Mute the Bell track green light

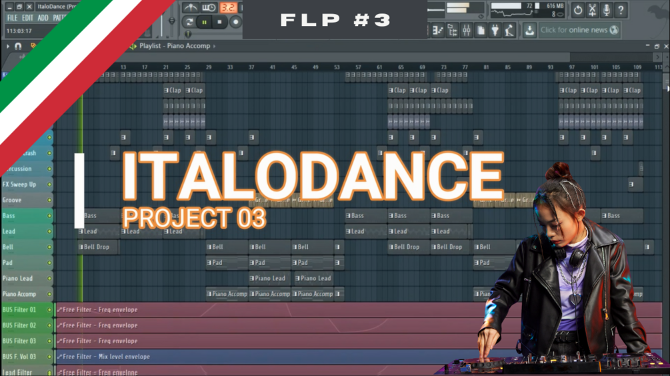[49, 247]
